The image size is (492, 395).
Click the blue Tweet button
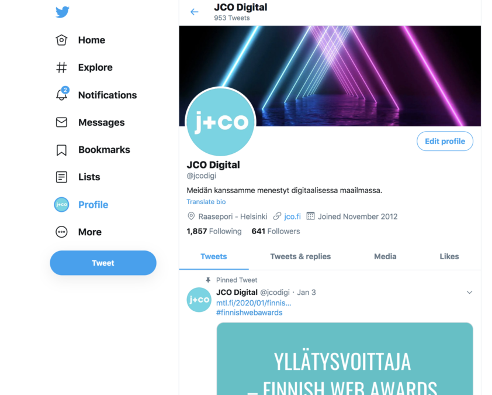103,263
